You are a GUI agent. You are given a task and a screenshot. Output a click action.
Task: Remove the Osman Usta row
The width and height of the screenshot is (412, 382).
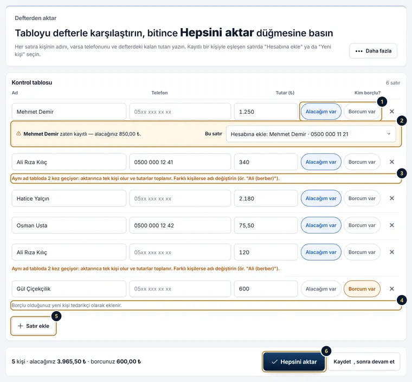391,225
